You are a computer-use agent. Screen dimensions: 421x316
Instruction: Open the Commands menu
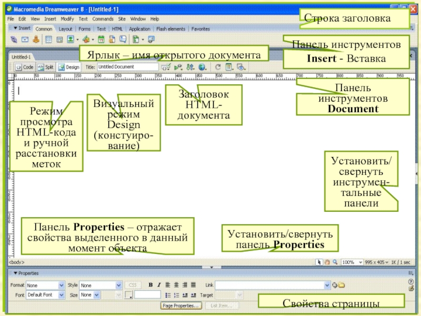pyautogui.click(x=103, y=19)
